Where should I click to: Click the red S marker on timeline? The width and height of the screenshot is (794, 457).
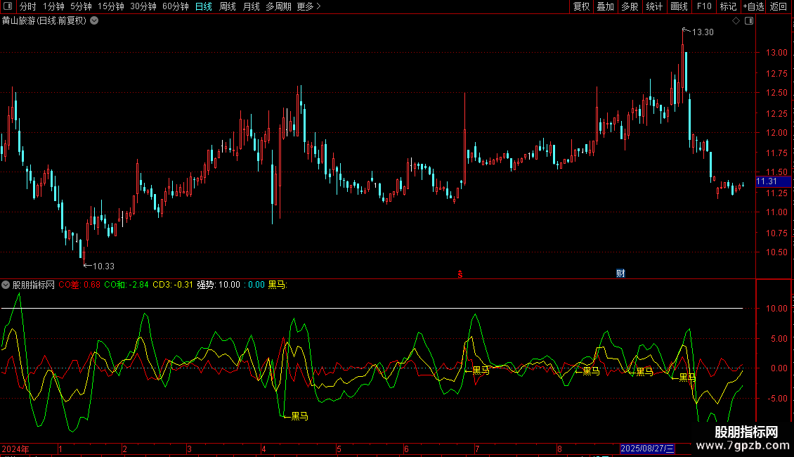[460, 273]
